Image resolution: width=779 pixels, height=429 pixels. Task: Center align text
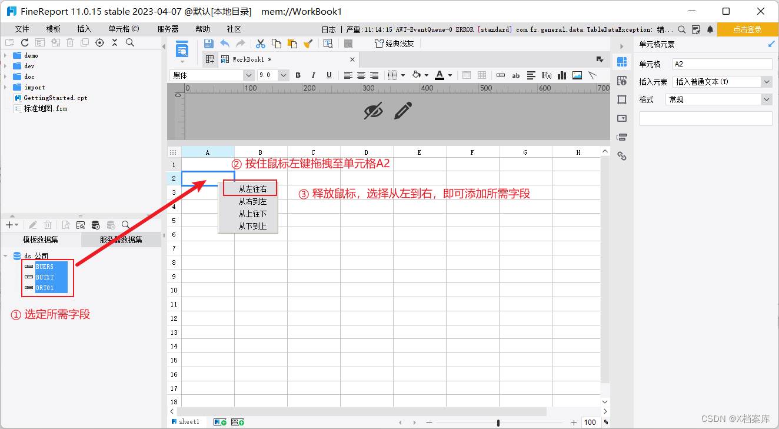pyautogui.click(x=361, y=75)
